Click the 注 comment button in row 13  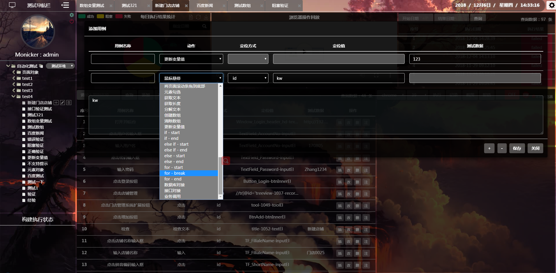click(366, 265)
